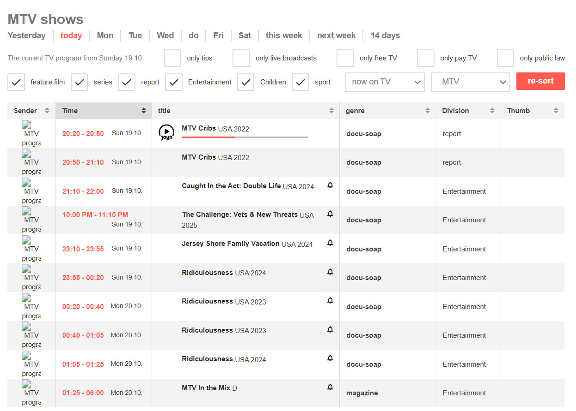The height and width of the screenshot is (411, 576).
Task: Enable the only free TV checkbox
Action: tap(345, 58)
